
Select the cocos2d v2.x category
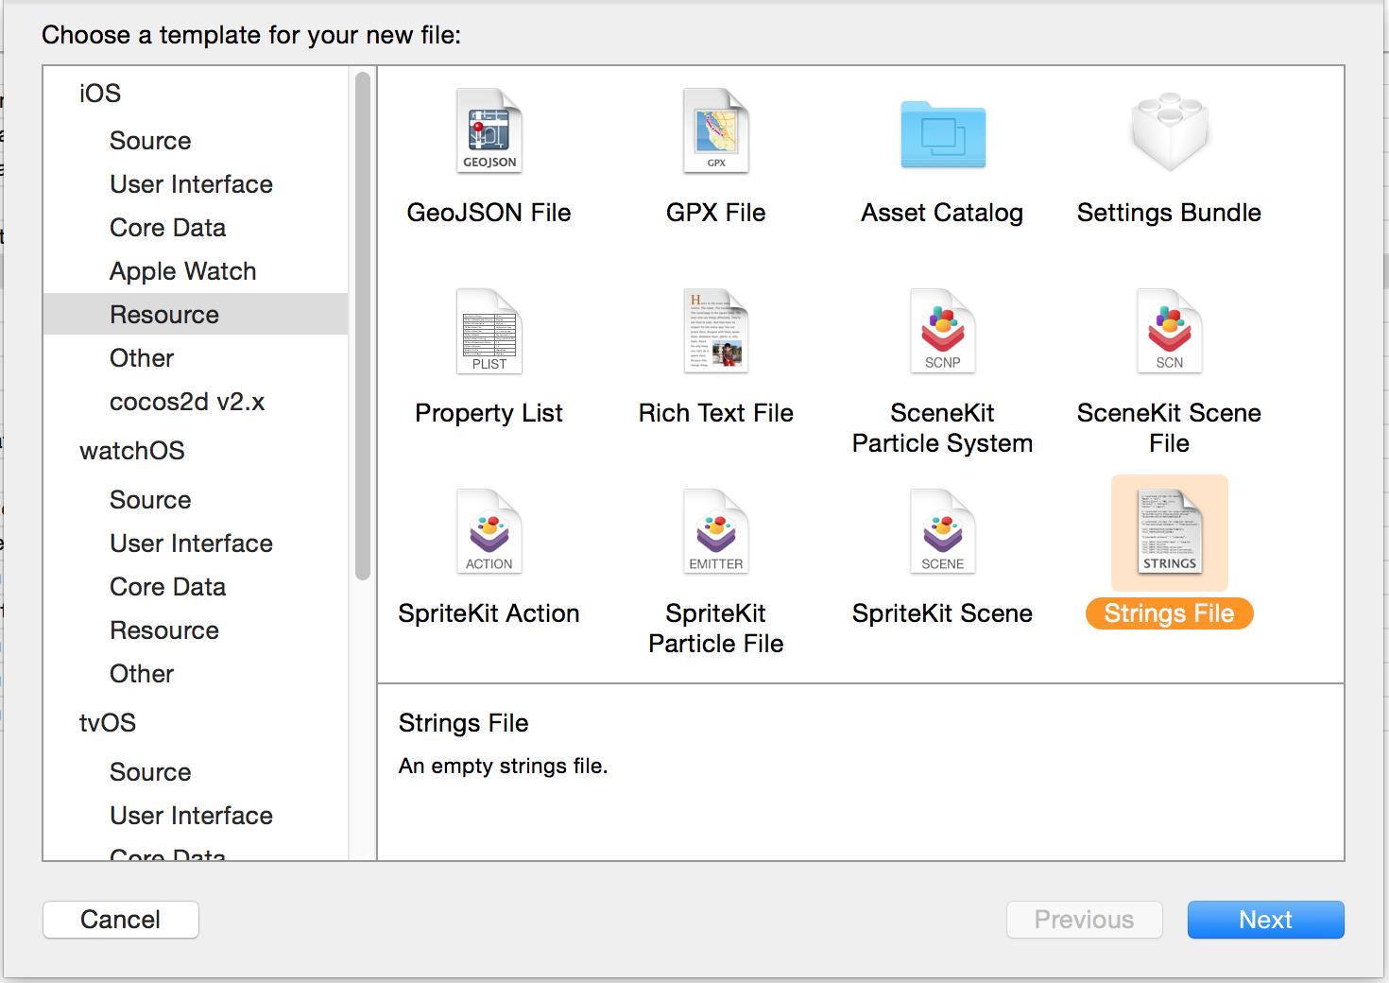[x=187, y=402]
